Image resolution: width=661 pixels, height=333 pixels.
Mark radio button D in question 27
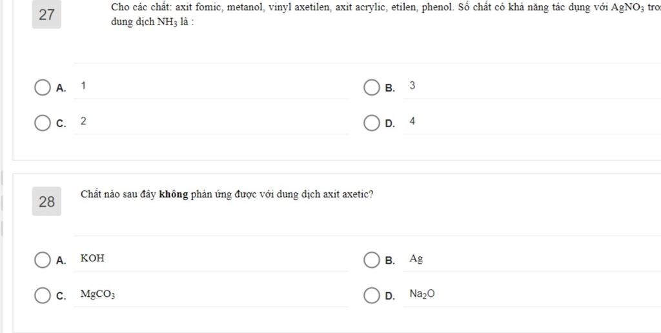coord(371,123)
